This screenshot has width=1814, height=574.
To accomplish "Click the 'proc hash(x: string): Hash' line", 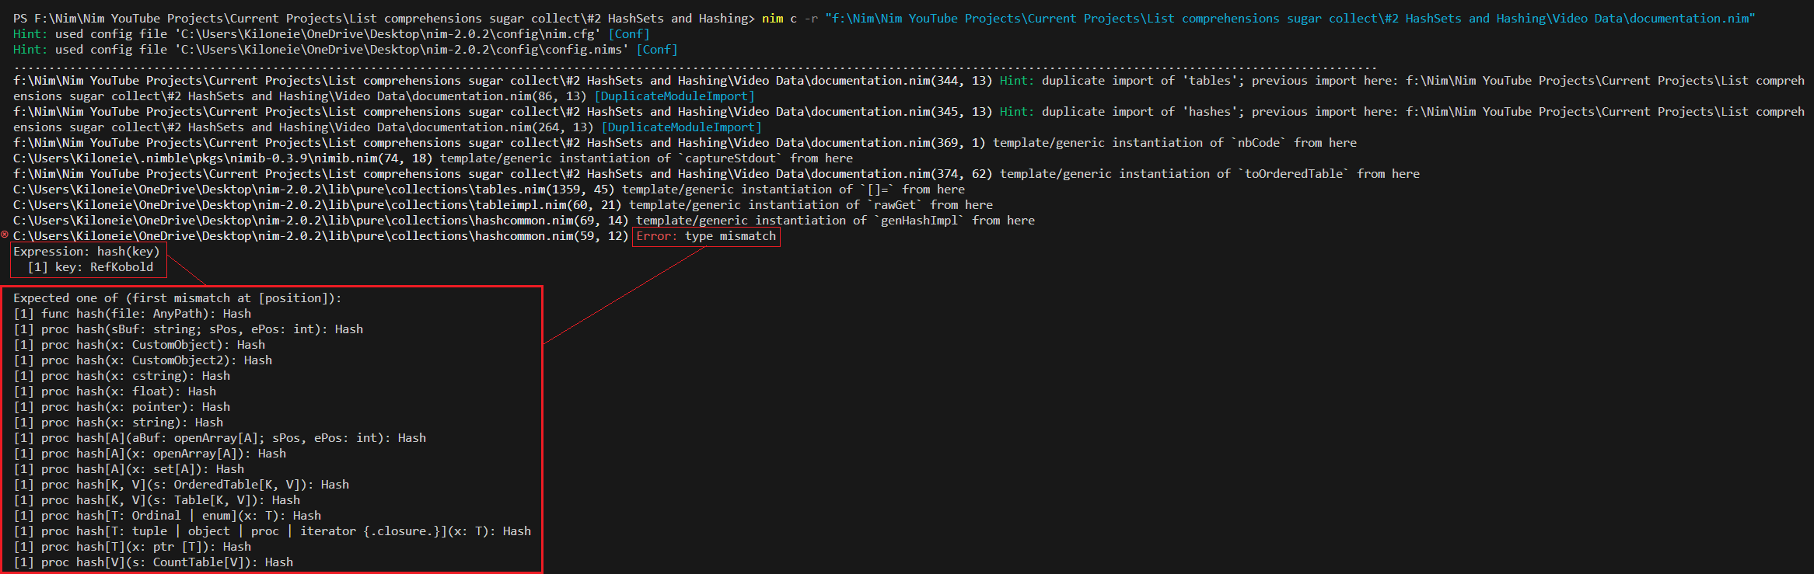I will coord(118,423).
